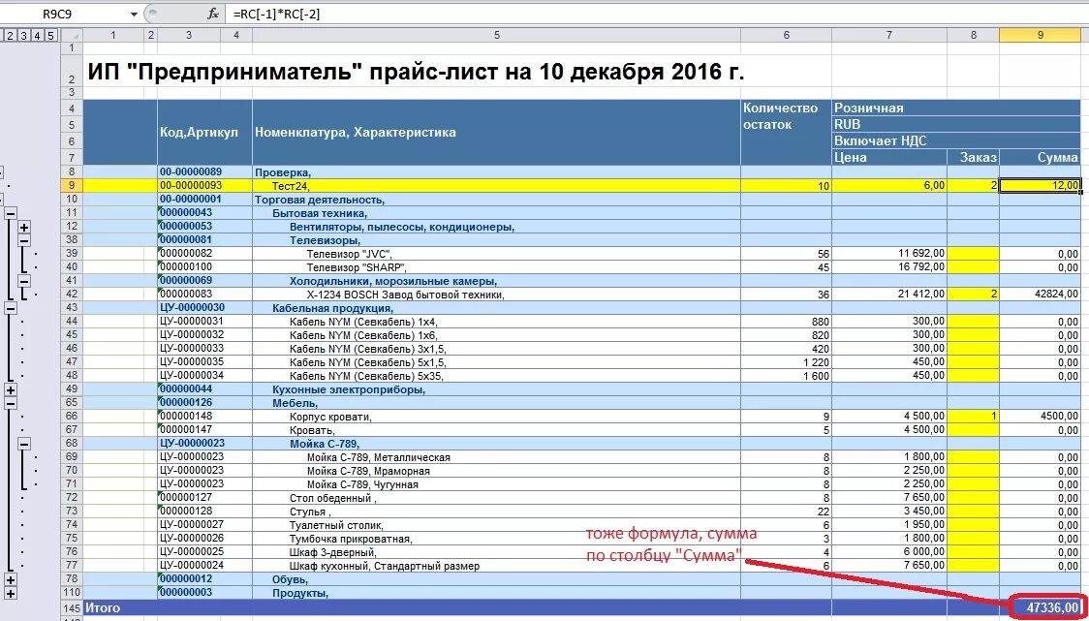Select the Шкаф 3-дверный name cell
The width and height of the screenshot is (1089, 621).
[497, 552]
